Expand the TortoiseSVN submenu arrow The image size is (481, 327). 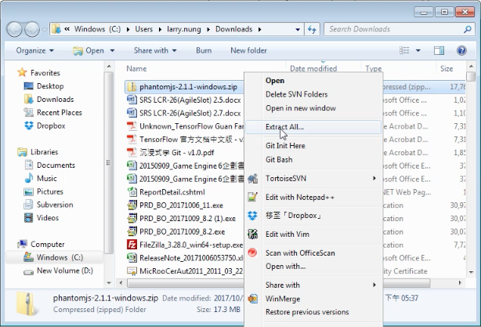pyautogui.click(x=374, y=178)
